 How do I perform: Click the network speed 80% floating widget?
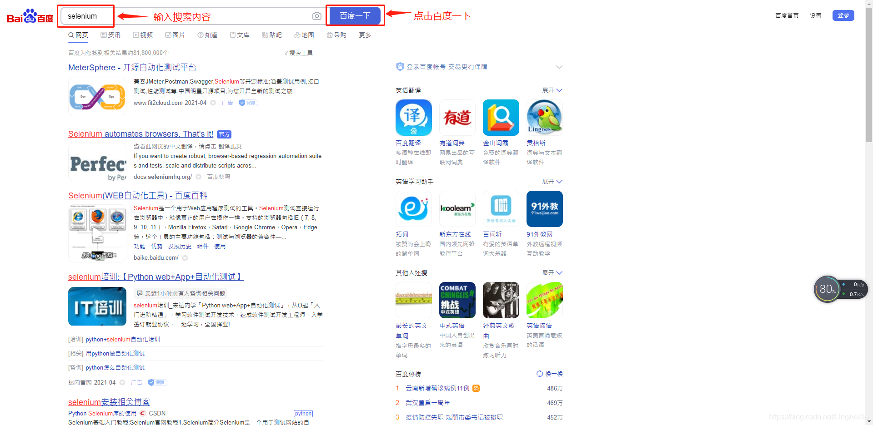coord(841,289)
